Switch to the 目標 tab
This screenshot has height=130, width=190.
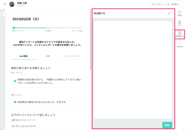point(47,56)
